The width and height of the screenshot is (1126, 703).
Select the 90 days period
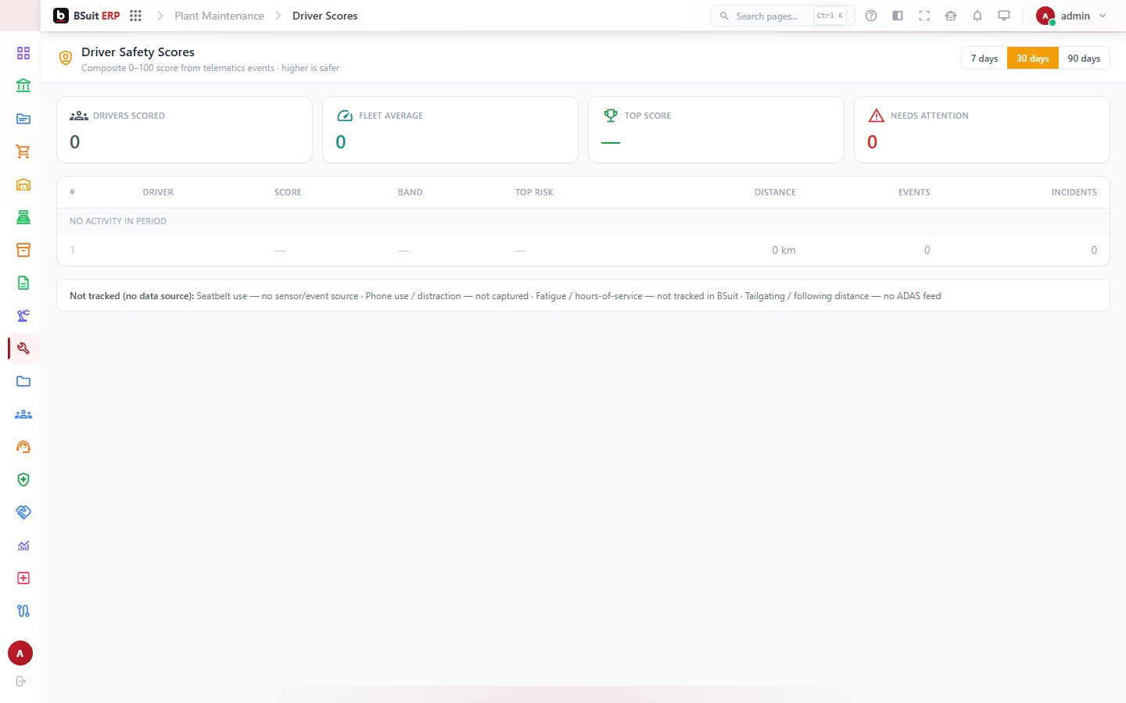1084,59
